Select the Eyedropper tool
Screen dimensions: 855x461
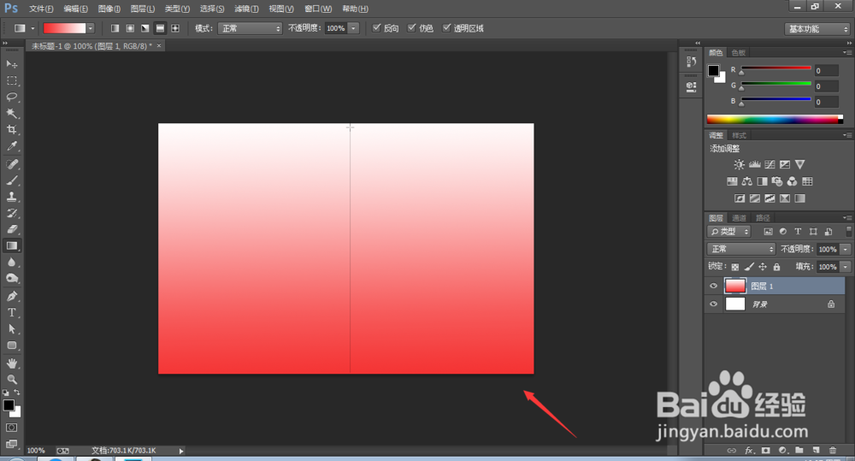pyautogui.click(x=11, y=146)
